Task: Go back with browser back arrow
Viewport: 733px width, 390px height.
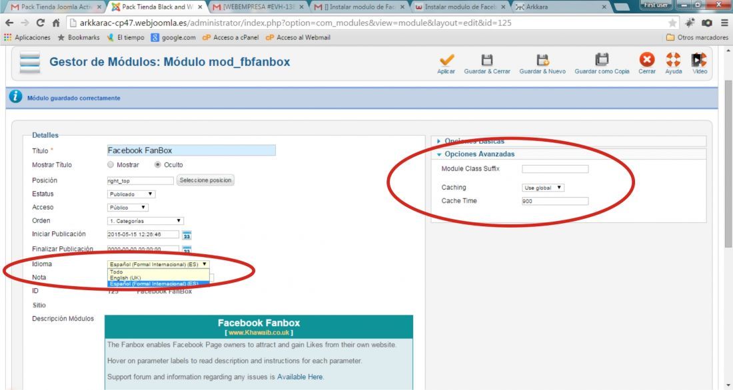Action: tap(9, 23)
